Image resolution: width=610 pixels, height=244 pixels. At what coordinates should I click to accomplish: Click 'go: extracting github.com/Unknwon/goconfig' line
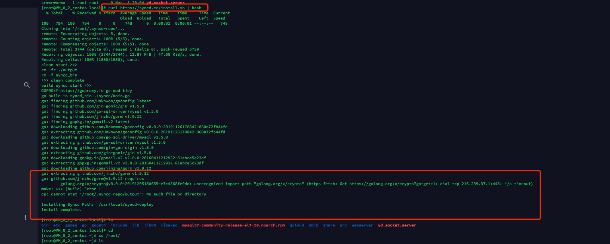(x=133, y=132)
